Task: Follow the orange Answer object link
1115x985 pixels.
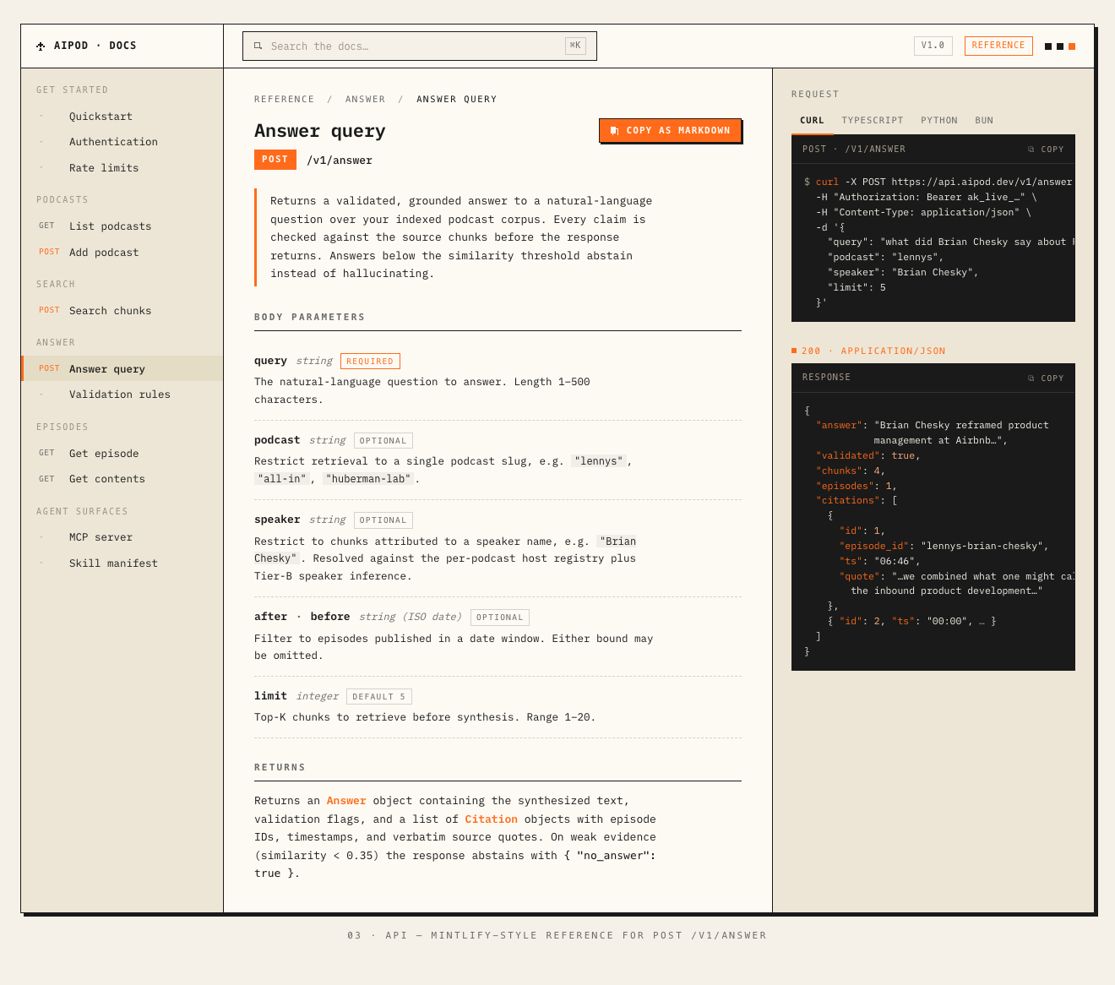Action: [346, 801]
